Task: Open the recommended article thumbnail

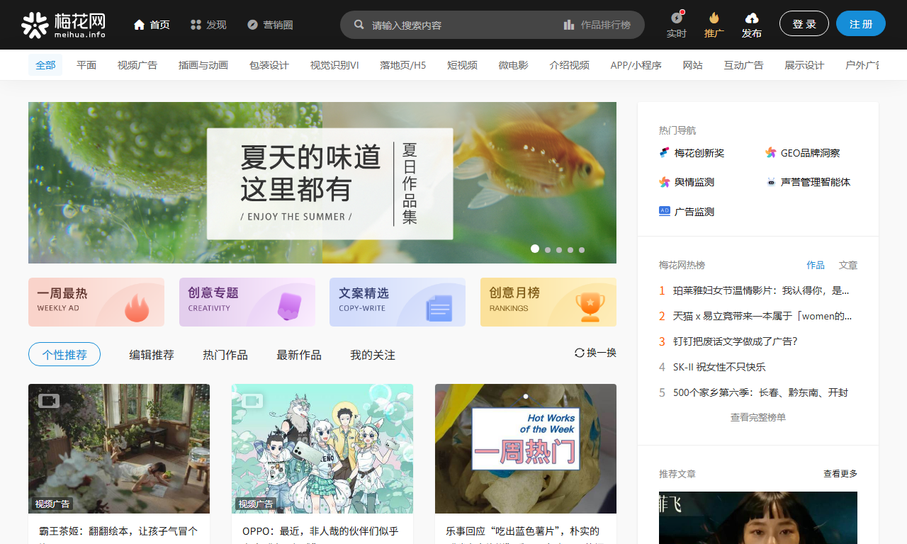Action: click(758, 518)
